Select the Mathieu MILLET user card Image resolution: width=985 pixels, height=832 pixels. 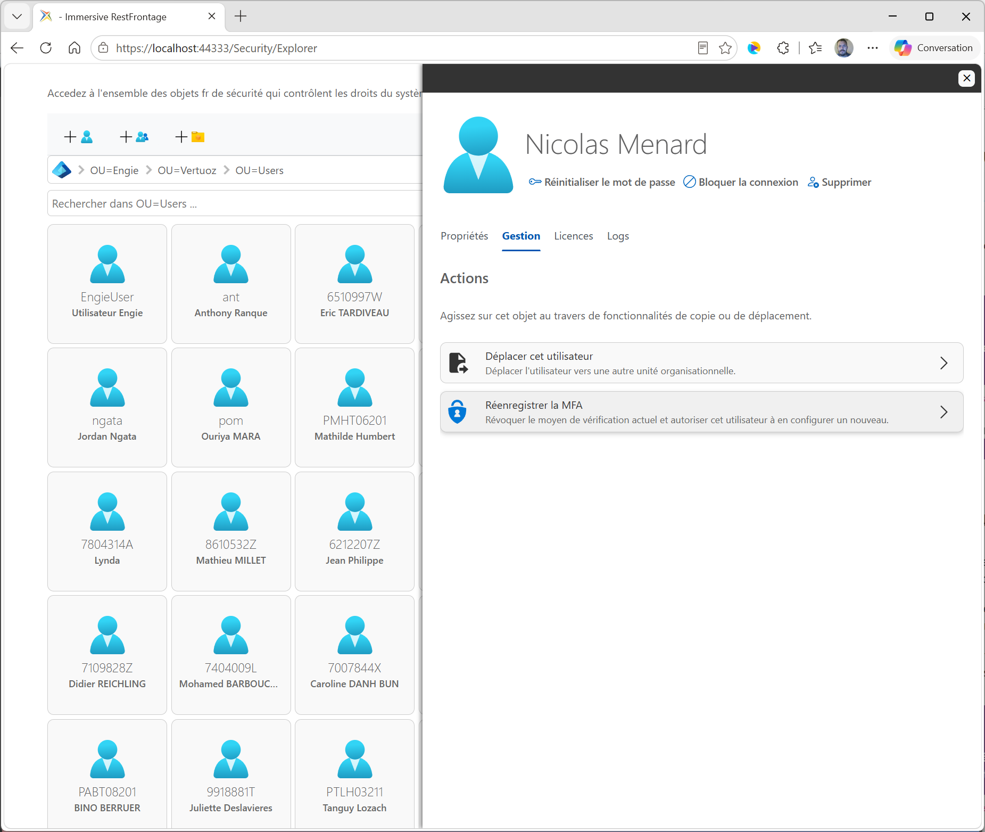(x=231, y=531)
